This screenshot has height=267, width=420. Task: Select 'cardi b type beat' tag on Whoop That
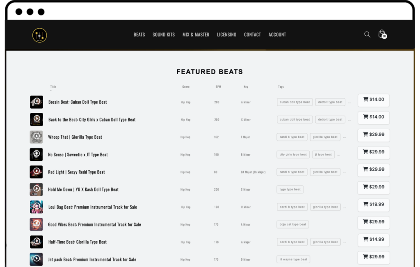(x=292, y=137)
